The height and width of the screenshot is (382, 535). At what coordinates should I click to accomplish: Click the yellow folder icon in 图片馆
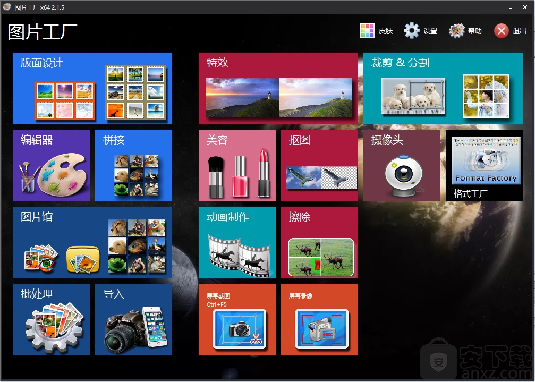(83, 260)
